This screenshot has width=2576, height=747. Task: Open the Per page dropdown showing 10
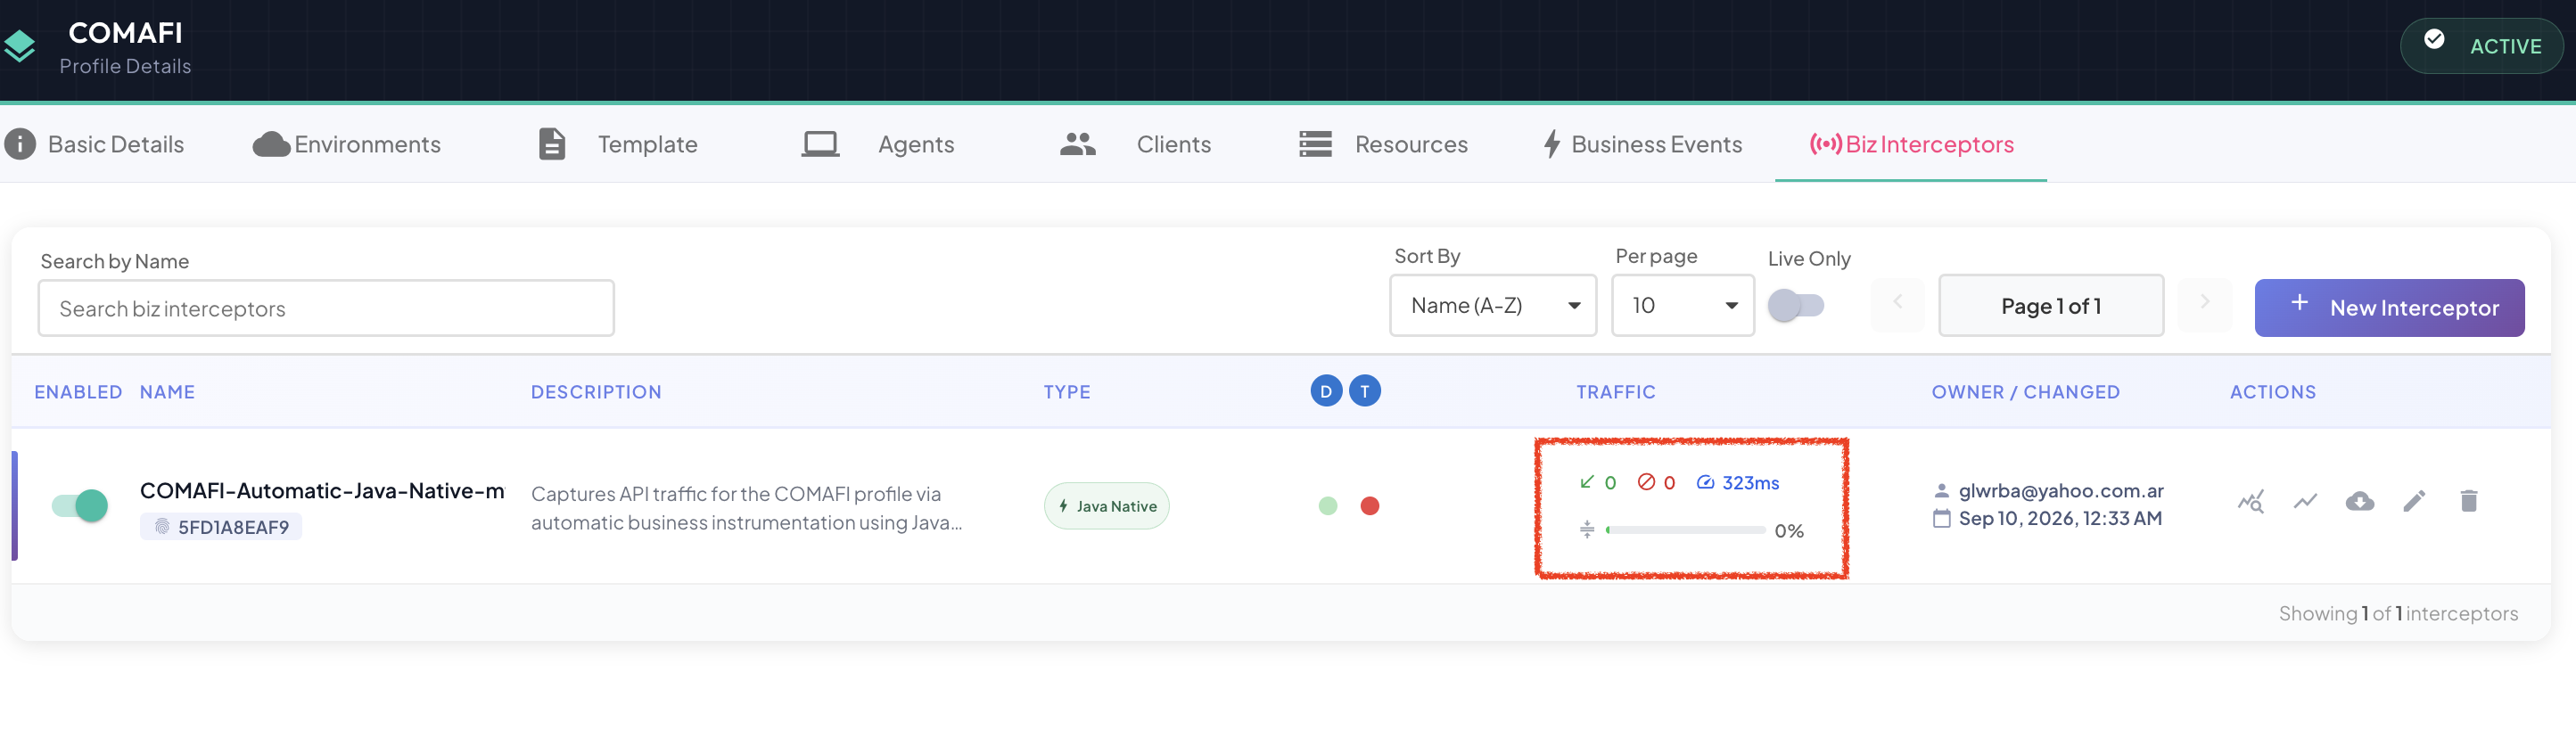1683,305
